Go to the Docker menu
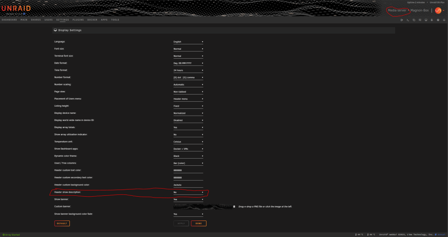The image size is (448, 237). [x=92, y=20]
